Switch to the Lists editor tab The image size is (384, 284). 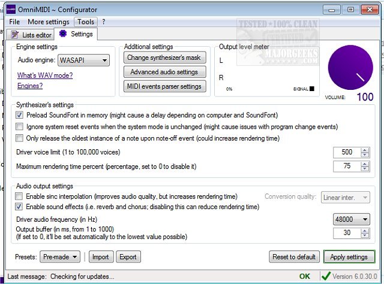[31, 35]
